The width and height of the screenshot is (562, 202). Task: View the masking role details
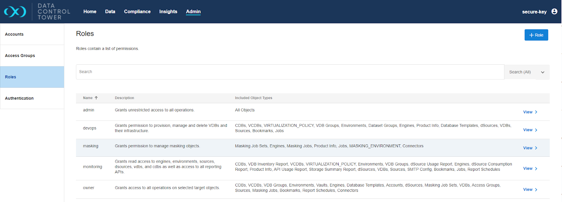(528, 148)
